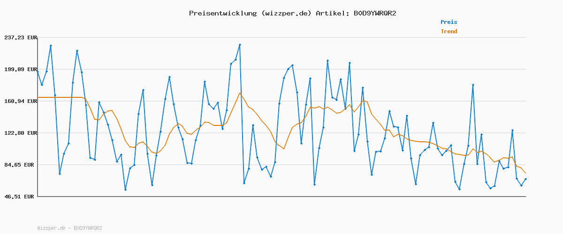Click the 237.23 EUR axis label
This screenshot has height=234, width=563.
click(x=20, y=37)
